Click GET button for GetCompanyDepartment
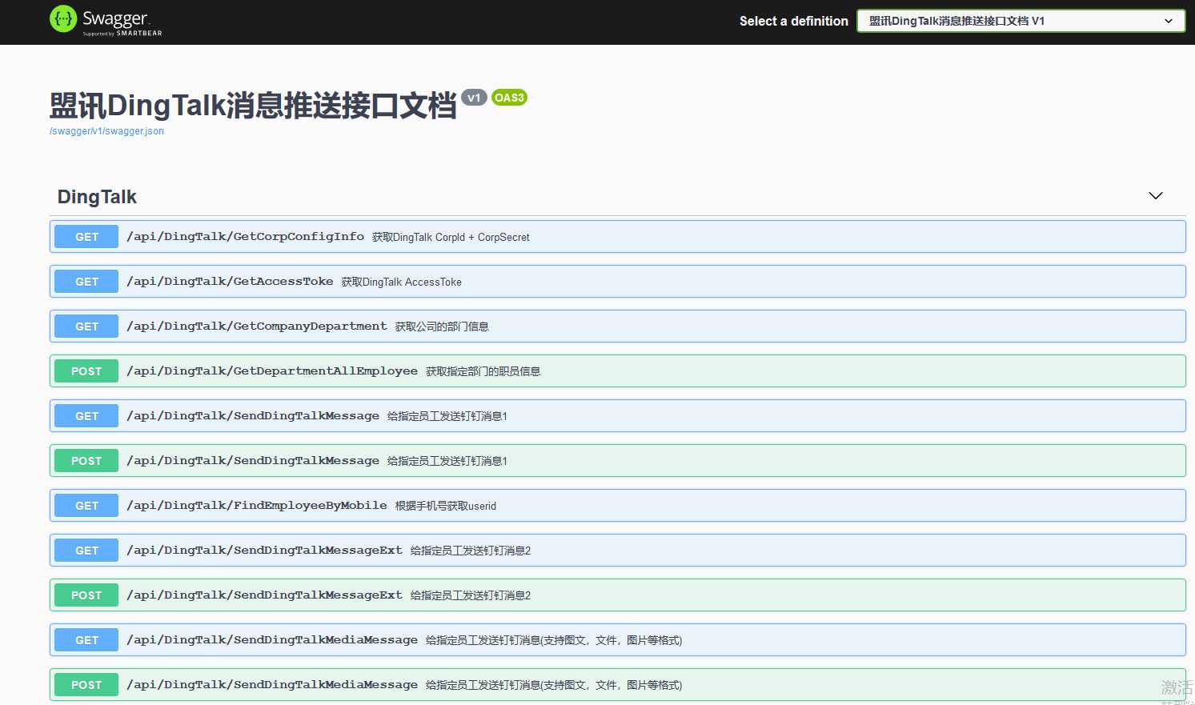This screenshot has width=1195, height=705. coord(86,326)
